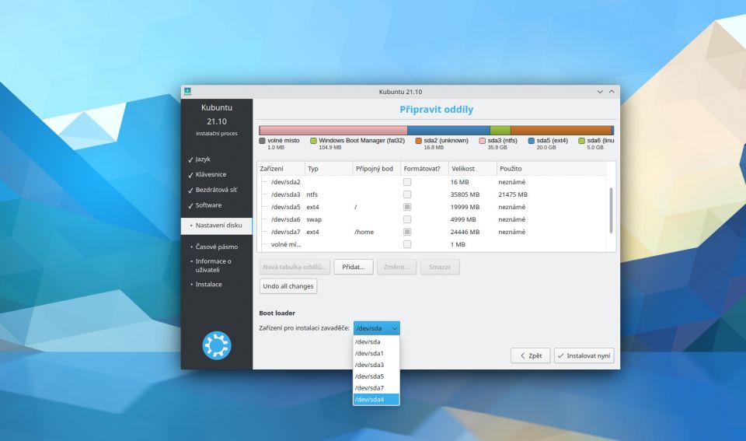Choose /dev/sda5 in the dropdown list
The width and height of the screenshot is (746, 441).
tap(376, 376)
